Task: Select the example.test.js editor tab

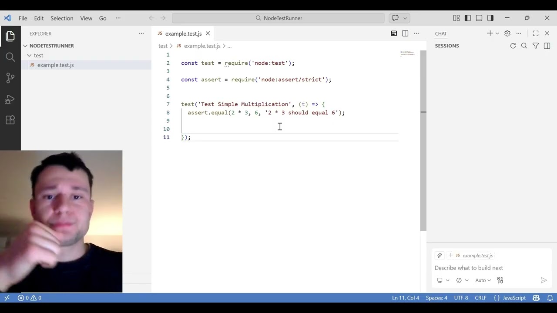Action: point(183,33)
